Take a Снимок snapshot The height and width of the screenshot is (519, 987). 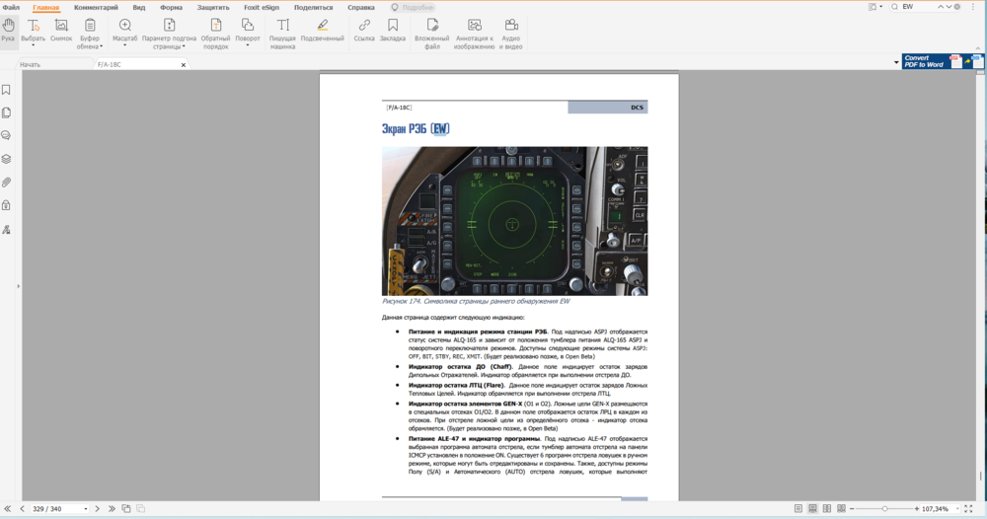pos(61,31)
